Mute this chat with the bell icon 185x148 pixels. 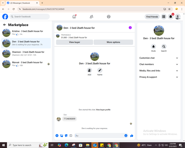pos(154,47)
